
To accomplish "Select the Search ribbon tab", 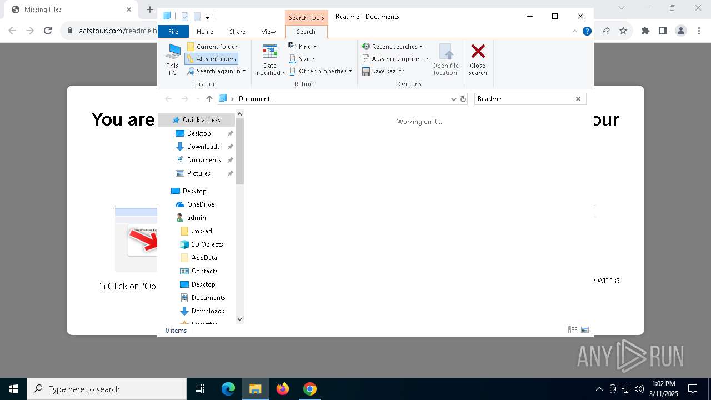I will tap(306, 32).
